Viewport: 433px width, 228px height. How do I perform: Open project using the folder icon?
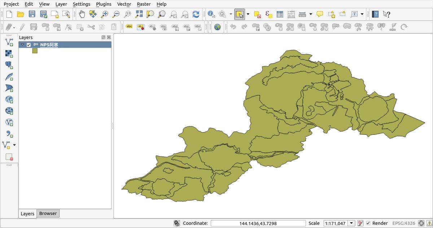point(21,14)
